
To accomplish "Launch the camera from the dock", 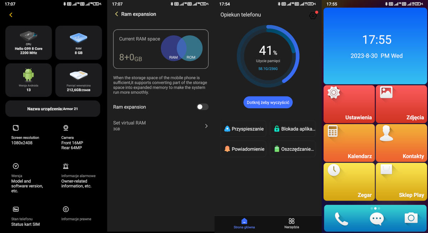I will (411, 218).
